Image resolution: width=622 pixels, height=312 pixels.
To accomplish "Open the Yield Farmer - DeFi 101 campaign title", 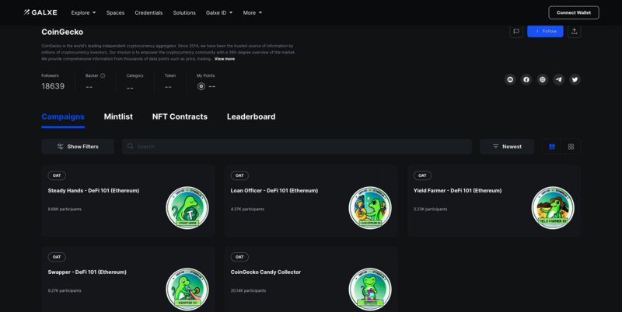I will click(x=457, y=190).
